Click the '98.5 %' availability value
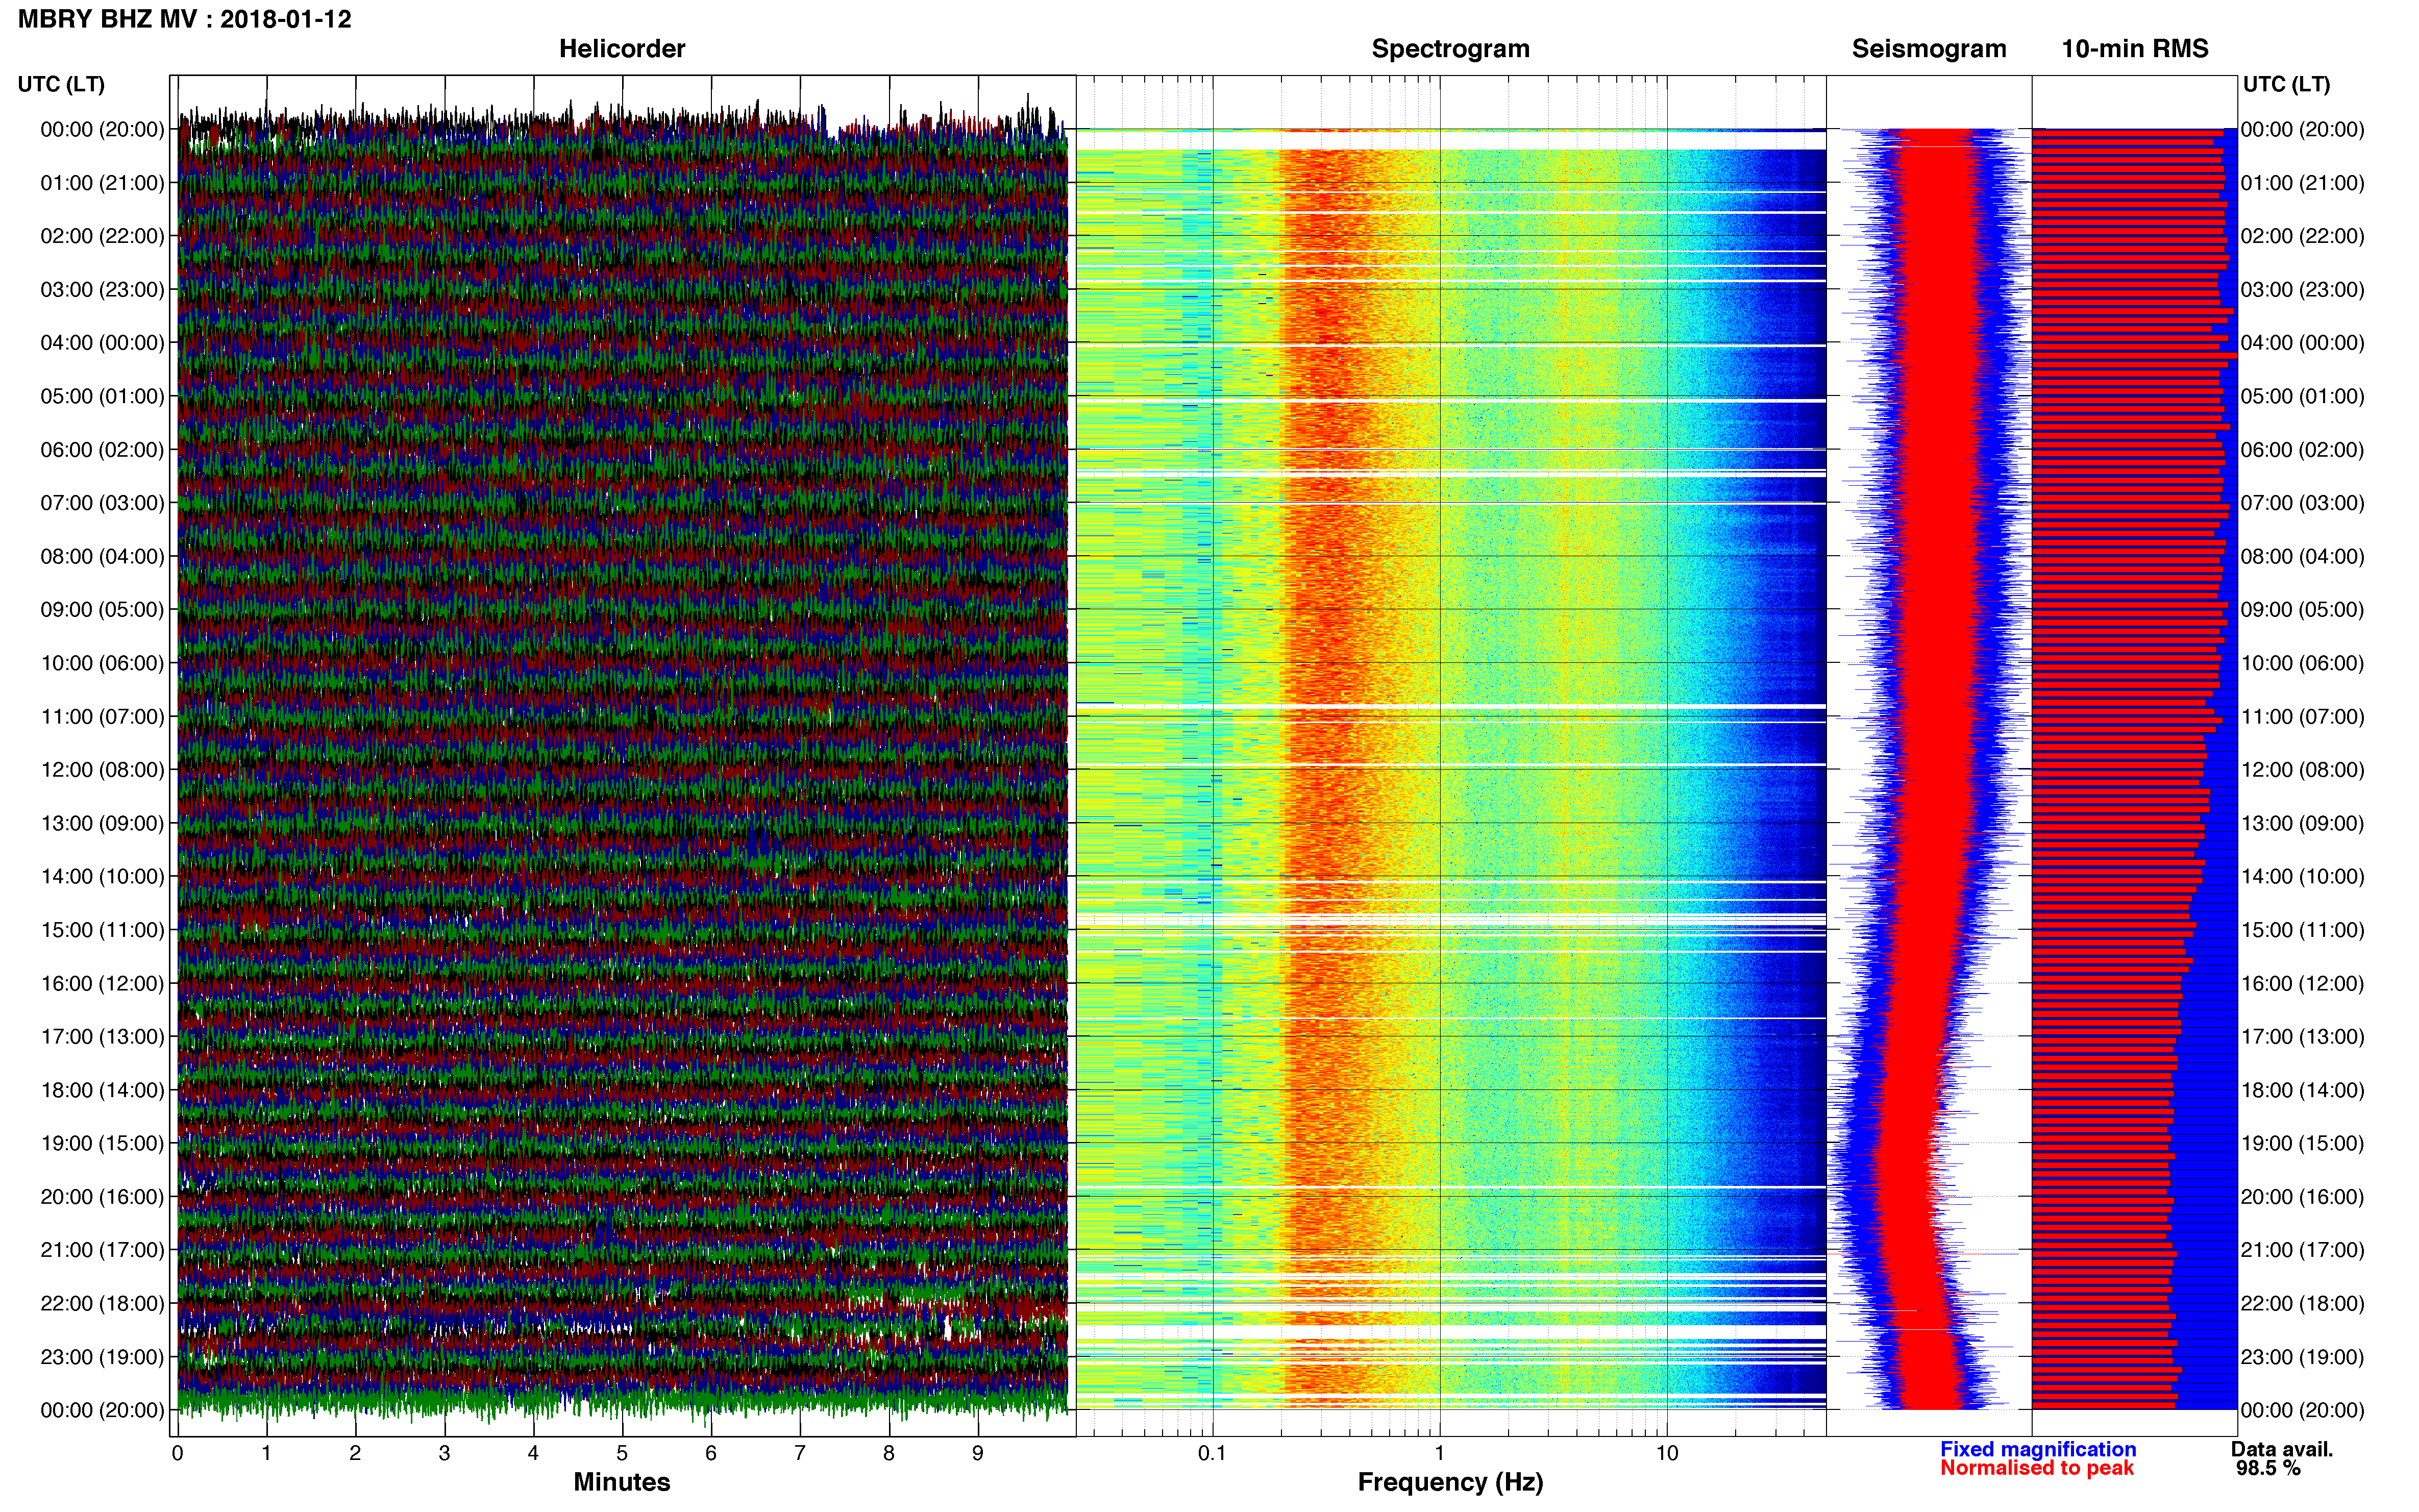Viewport: 2419px width, 1512px height. point(2269,1469)
